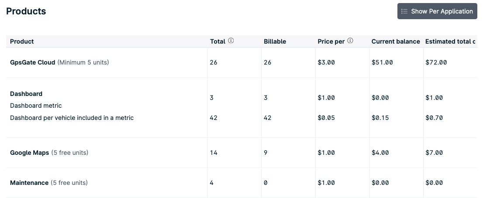
Task: Select the Dashboard product name
Action: pyautogui.click(x=26, y=94)
